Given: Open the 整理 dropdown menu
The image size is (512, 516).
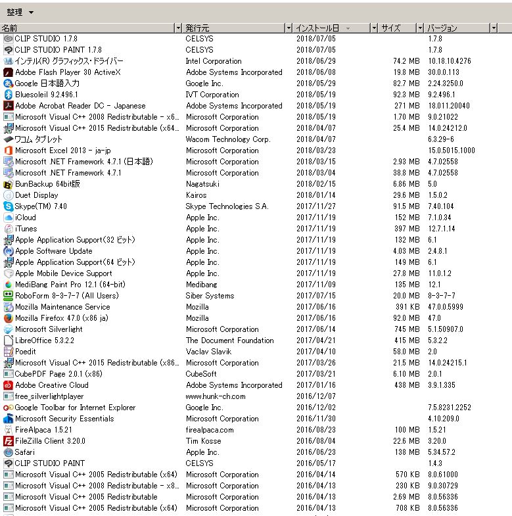Looking at the screenshot, I should tap(20, 12).
